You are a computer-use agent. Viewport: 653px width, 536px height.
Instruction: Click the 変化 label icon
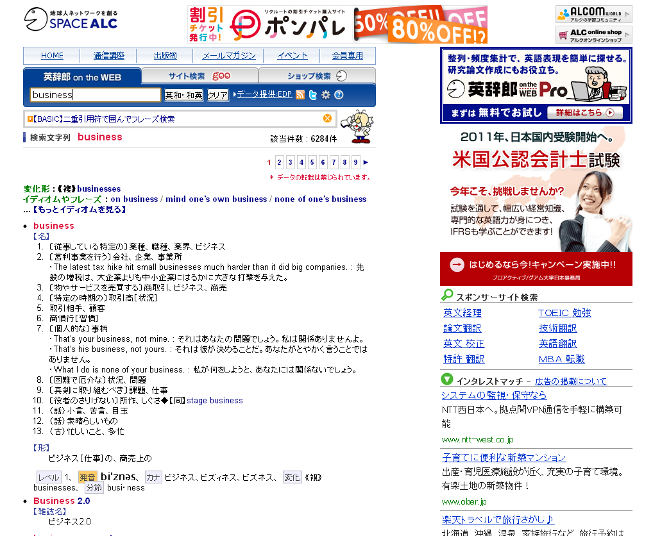[x=292, y=477]
